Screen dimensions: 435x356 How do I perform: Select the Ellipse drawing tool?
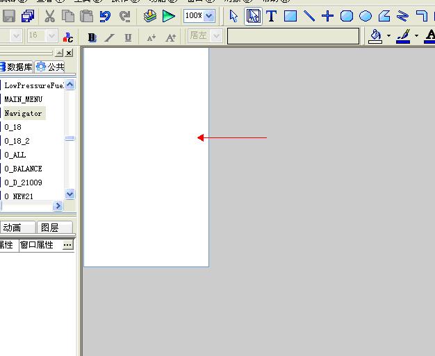(366, 16)
